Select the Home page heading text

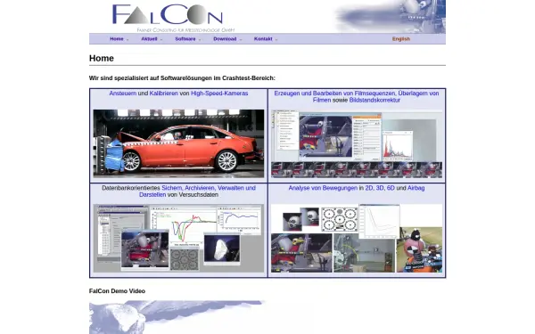click(102, 58)
